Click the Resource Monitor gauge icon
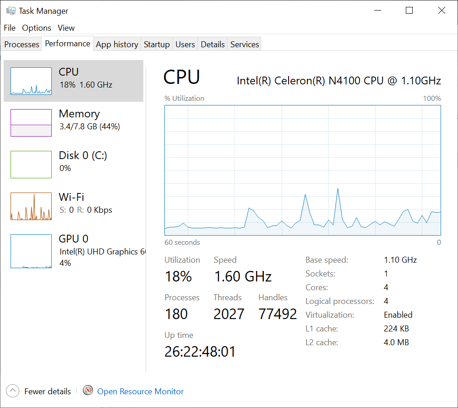 [x=87, y=391]
